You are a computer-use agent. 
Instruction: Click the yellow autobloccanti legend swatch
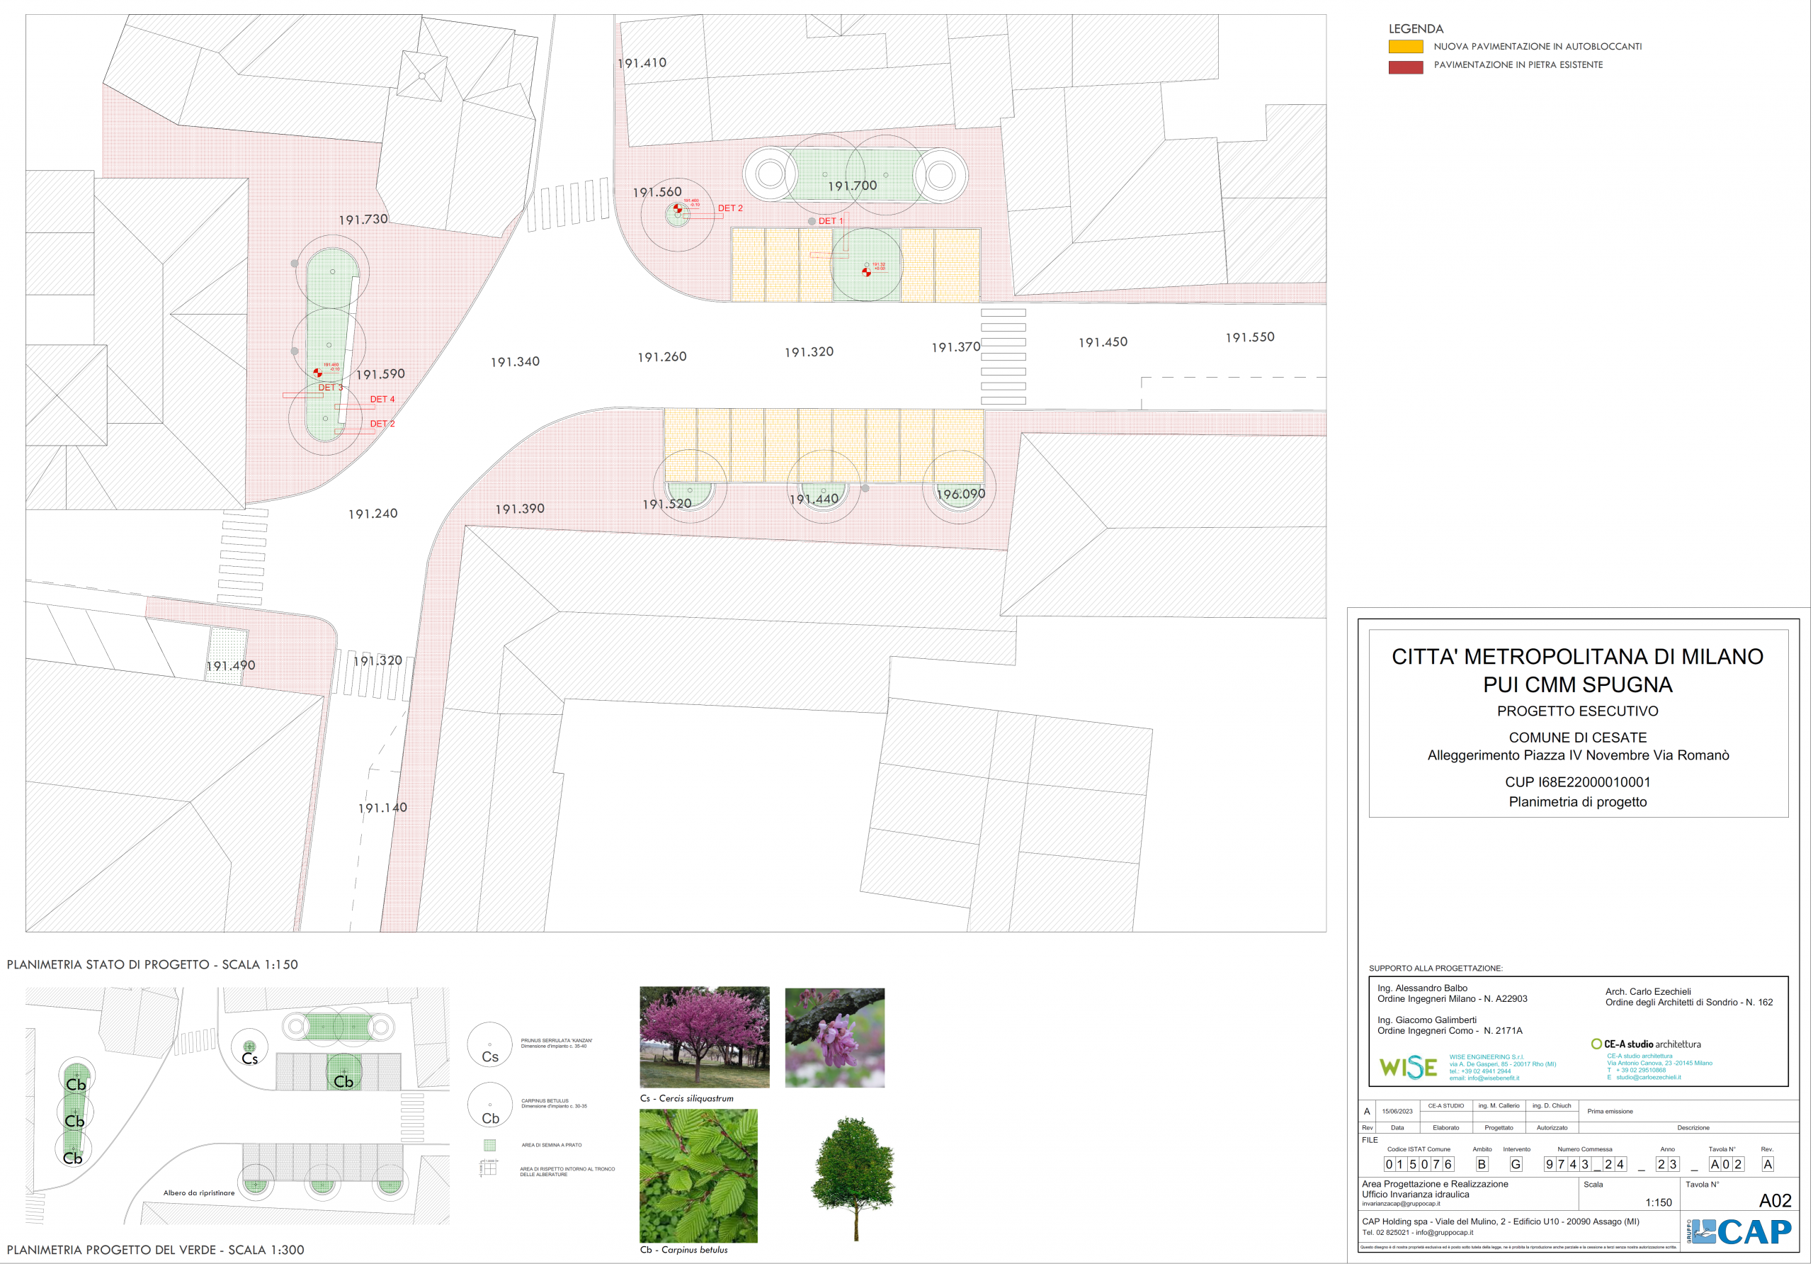click(1406, 47)
